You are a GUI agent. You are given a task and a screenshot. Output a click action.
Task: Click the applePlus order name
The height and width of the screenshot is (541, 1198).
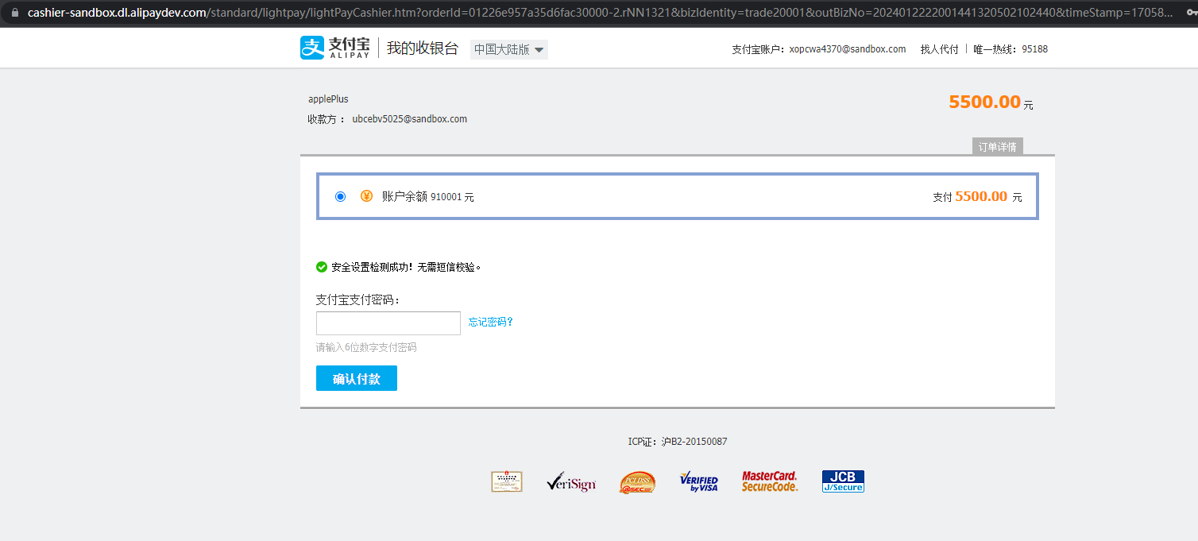(x=328, y=99)
